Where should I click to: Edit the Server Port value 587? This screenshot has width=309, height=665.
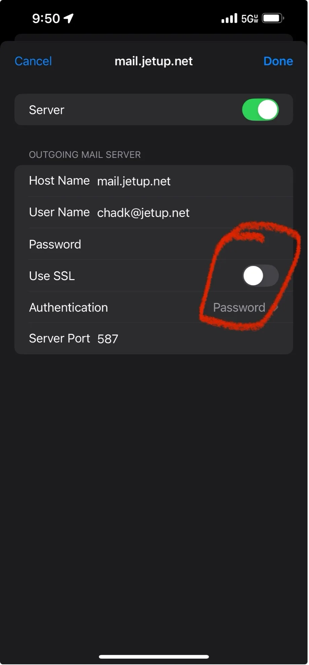(108, 339)
